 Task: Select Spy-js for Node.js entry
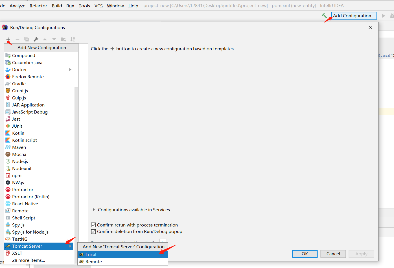39,232
